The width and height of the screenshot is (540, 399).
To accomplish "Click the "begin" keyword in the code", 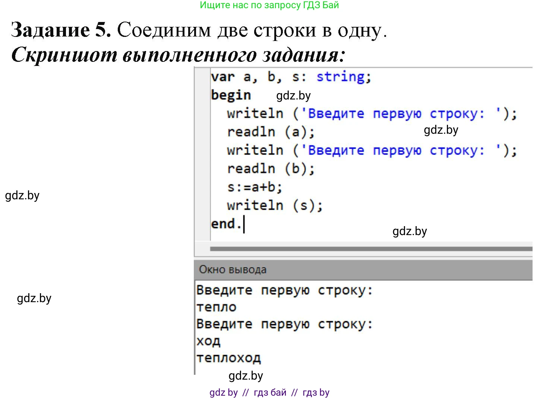I will [231, 95].
